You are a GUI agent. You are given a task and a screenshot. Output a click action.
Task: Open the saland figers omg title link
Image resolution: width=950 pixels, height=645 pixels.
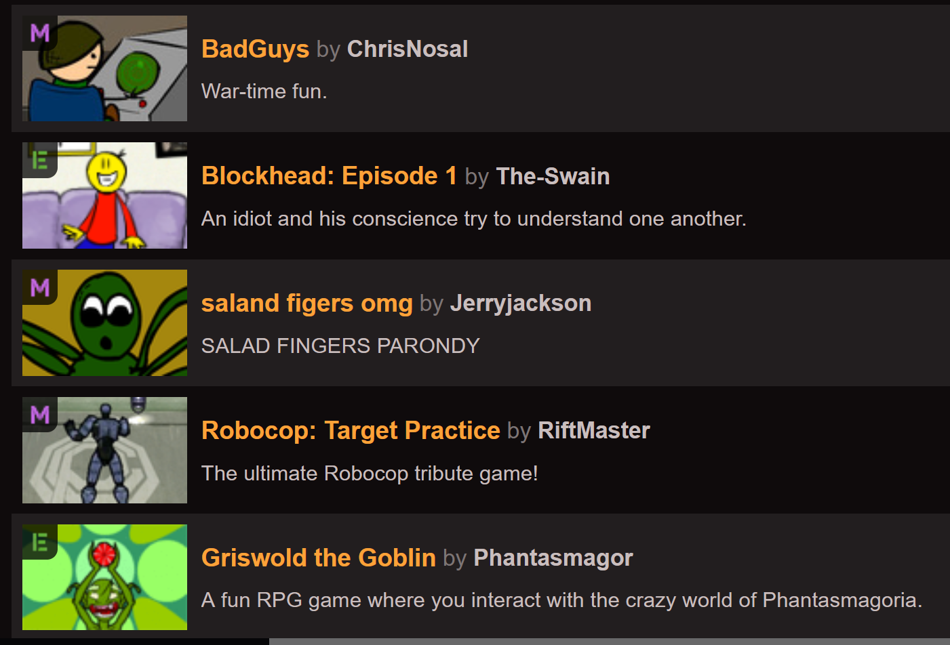point(306,304)
